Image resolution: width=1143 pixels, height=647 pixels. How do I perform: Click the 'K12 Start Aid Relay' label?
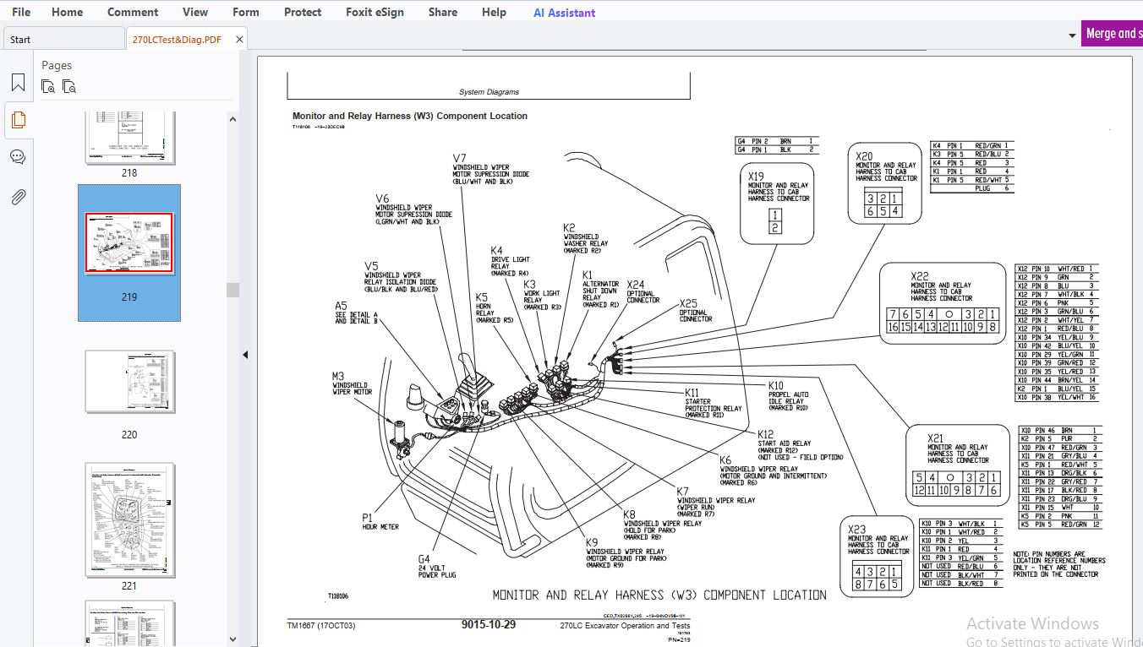tap(801, 445)
